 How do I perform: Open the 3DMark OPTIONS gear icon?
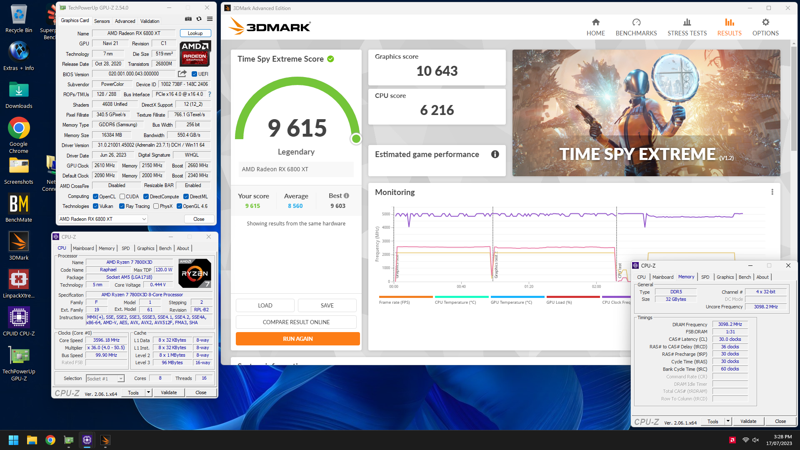coord(765,22)
